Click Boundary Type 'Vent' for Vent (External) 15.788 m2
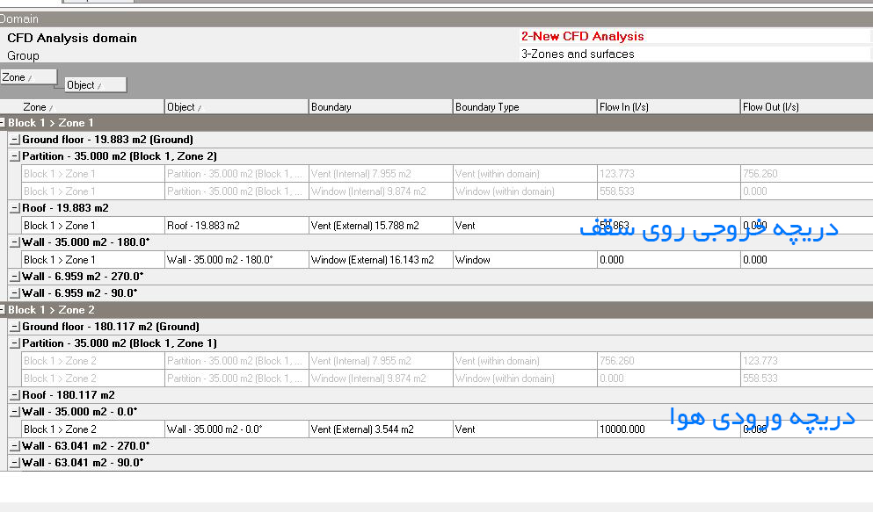This screenshot has height=512, width=873. point(525,226)
